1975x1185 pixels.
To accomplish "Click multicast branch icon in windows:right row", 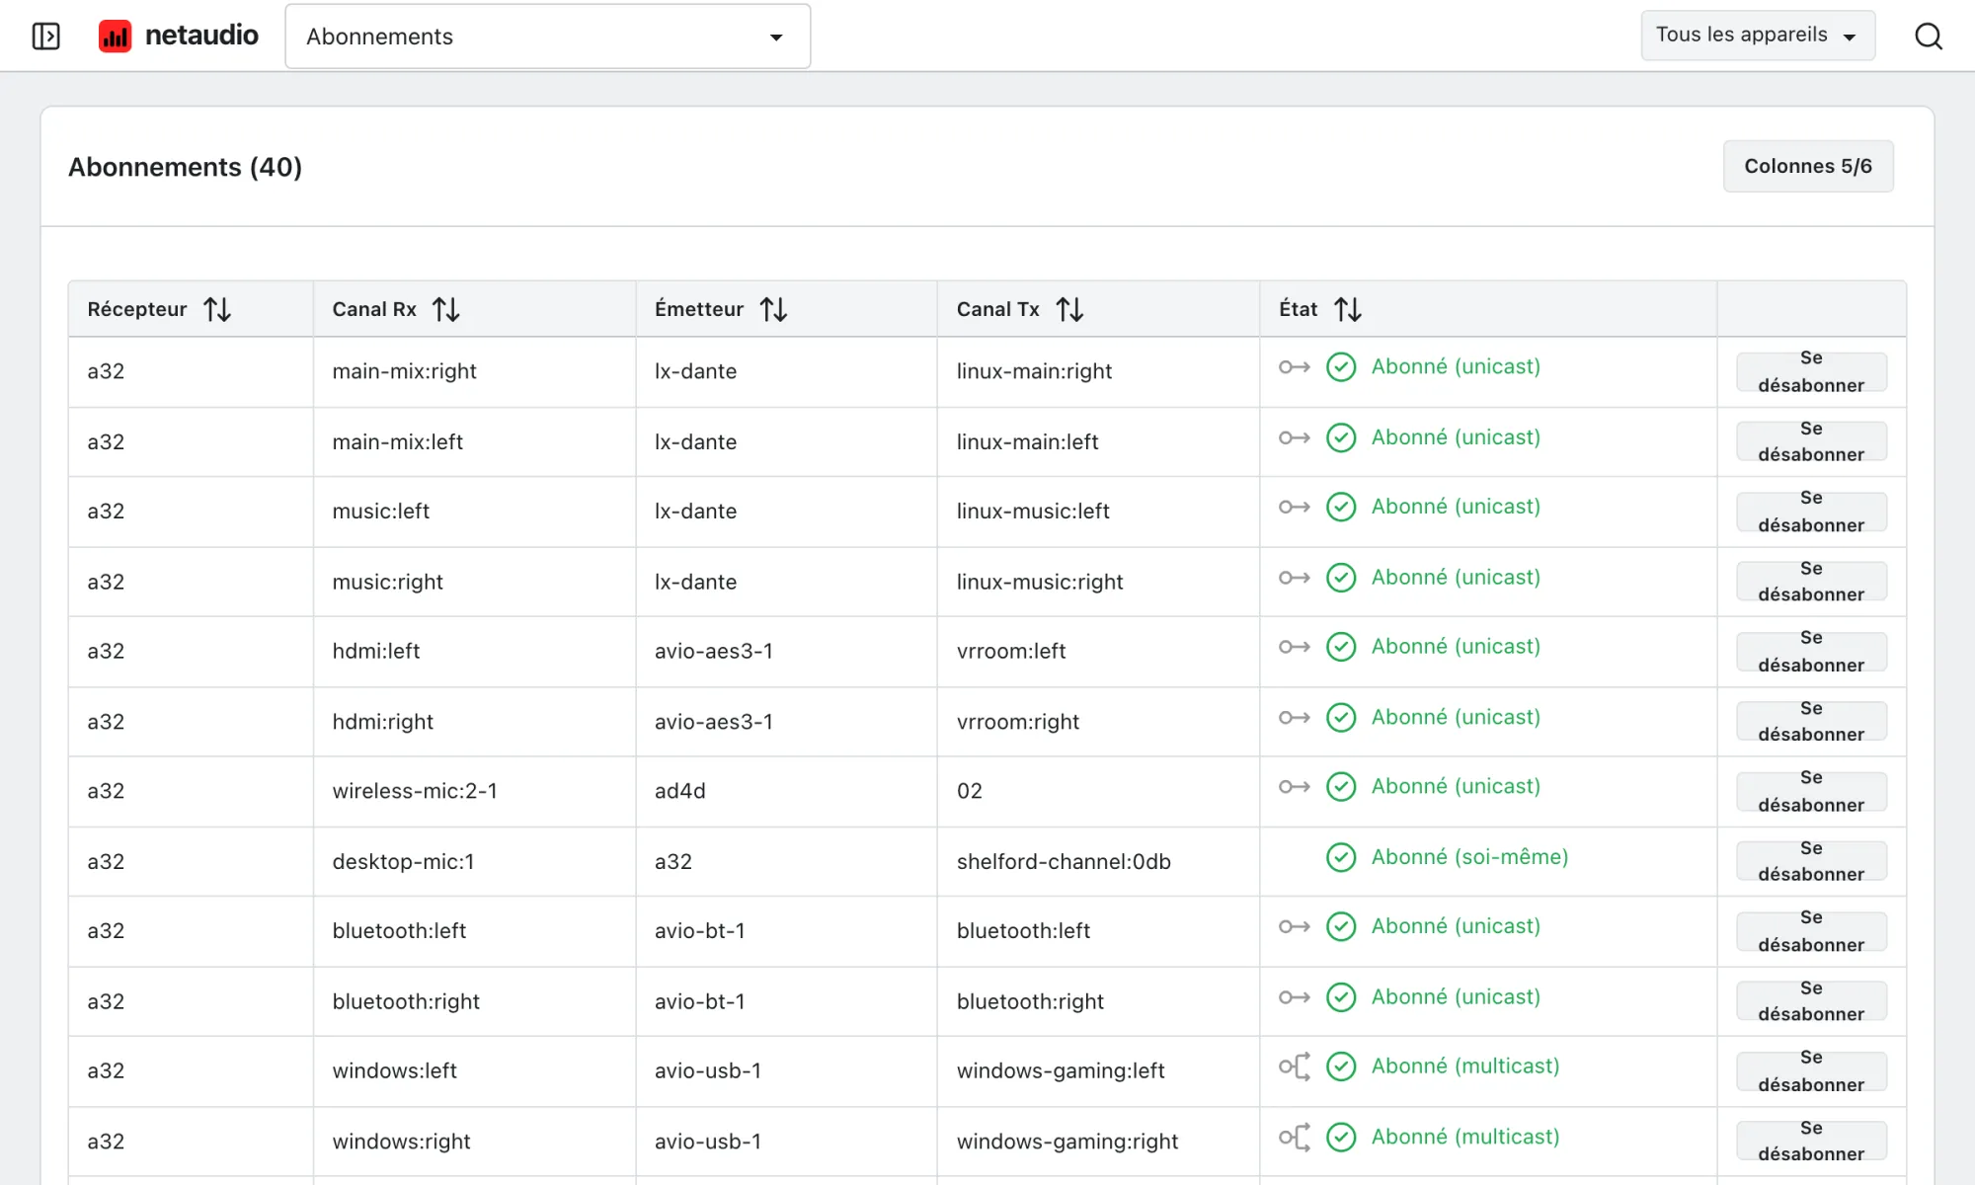I will (1295, 1138).
